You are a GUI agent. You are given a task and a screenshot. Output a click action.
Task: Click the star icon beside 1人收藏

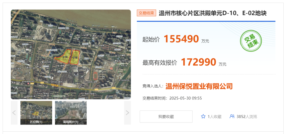203,116
